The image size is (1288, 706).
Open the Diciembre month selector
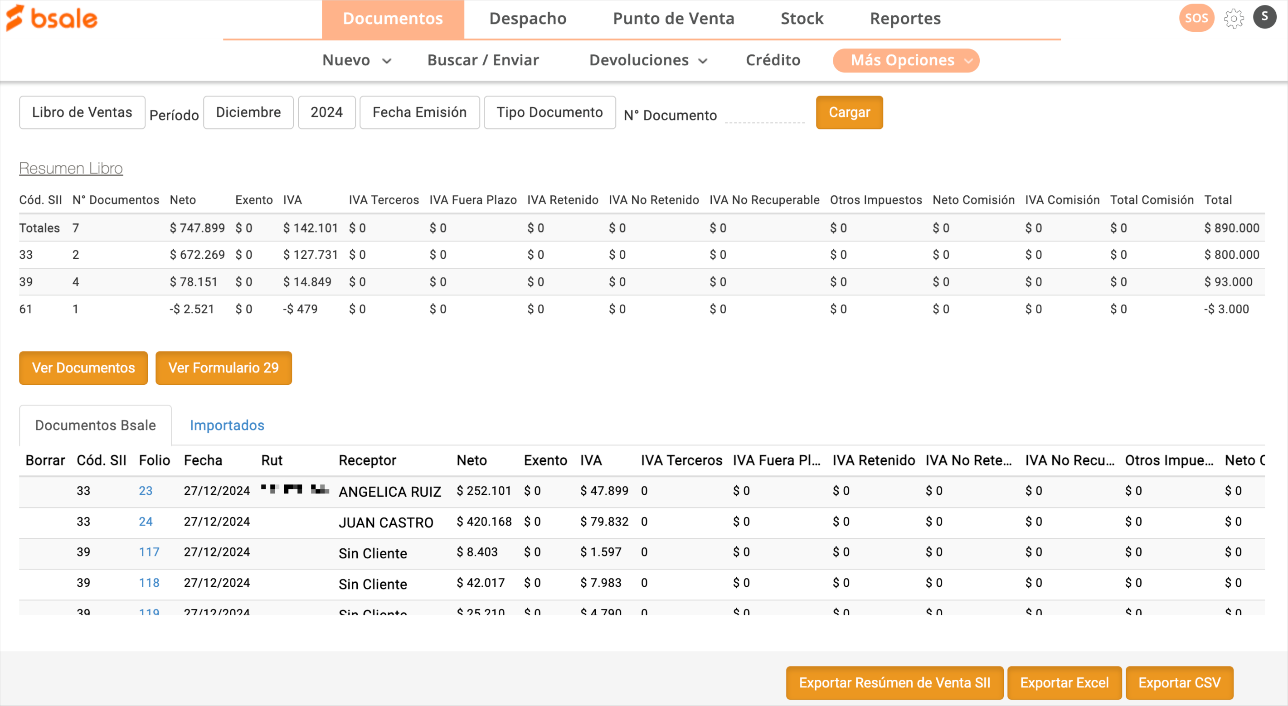[248, 112]
